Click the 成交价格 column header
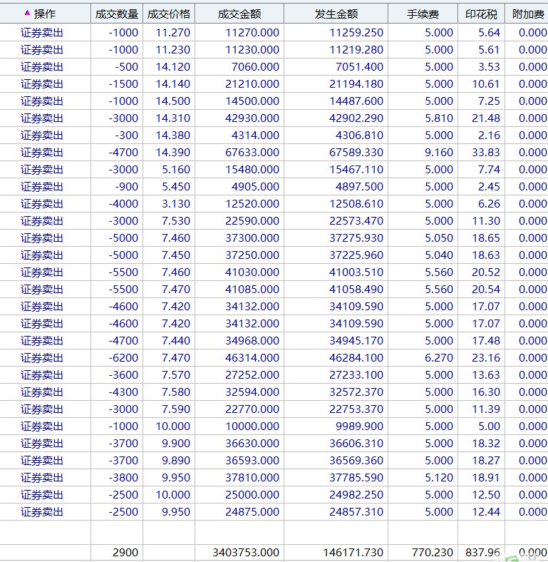Image resolution: width=548 pixels, height=562 pixels. point(169,14)
